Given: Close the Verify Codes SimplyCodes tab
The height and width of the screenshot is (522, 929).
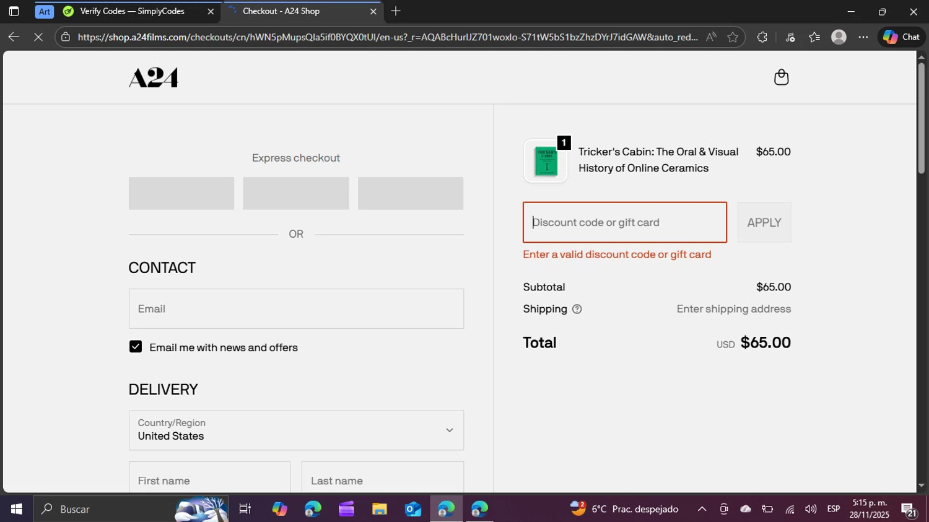Looking at the screenshot, I should click(211, 11).
